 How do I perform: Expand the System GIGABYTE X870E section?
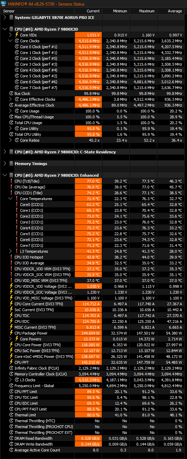coord(4,17)
